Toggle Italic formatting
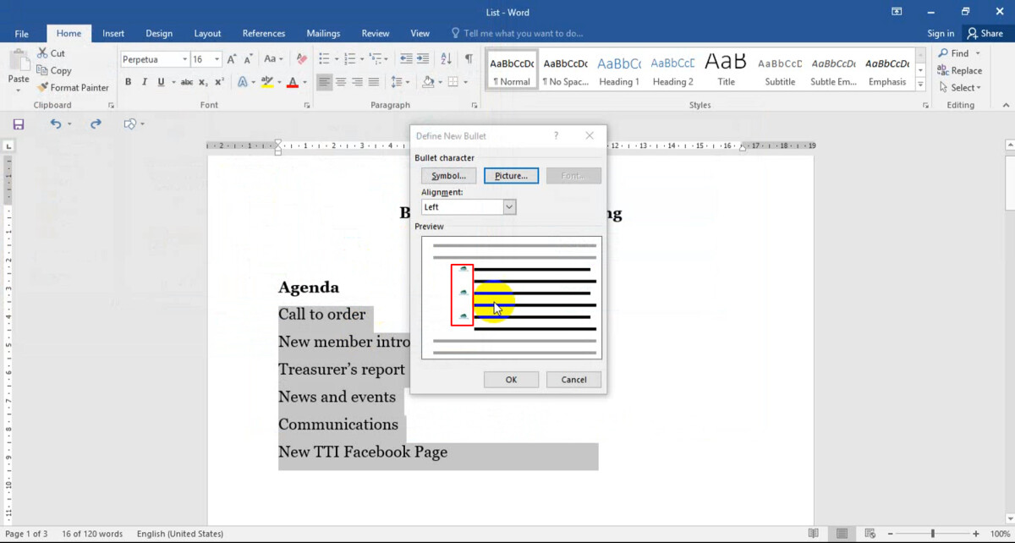Image resolution: width=1015 pixels, height=543 pixels. 145,82
